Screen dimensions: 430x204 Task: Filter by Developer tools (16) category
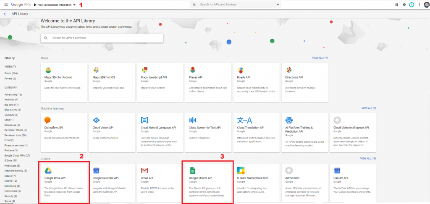click(x=16, y=135)
